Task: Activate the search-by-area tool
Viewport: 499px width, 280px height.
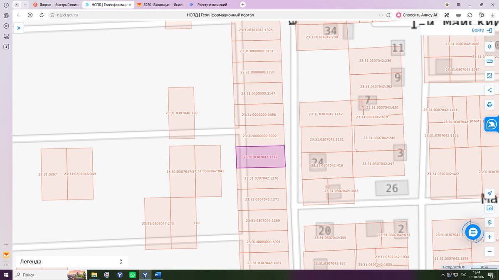Action: 490,75
